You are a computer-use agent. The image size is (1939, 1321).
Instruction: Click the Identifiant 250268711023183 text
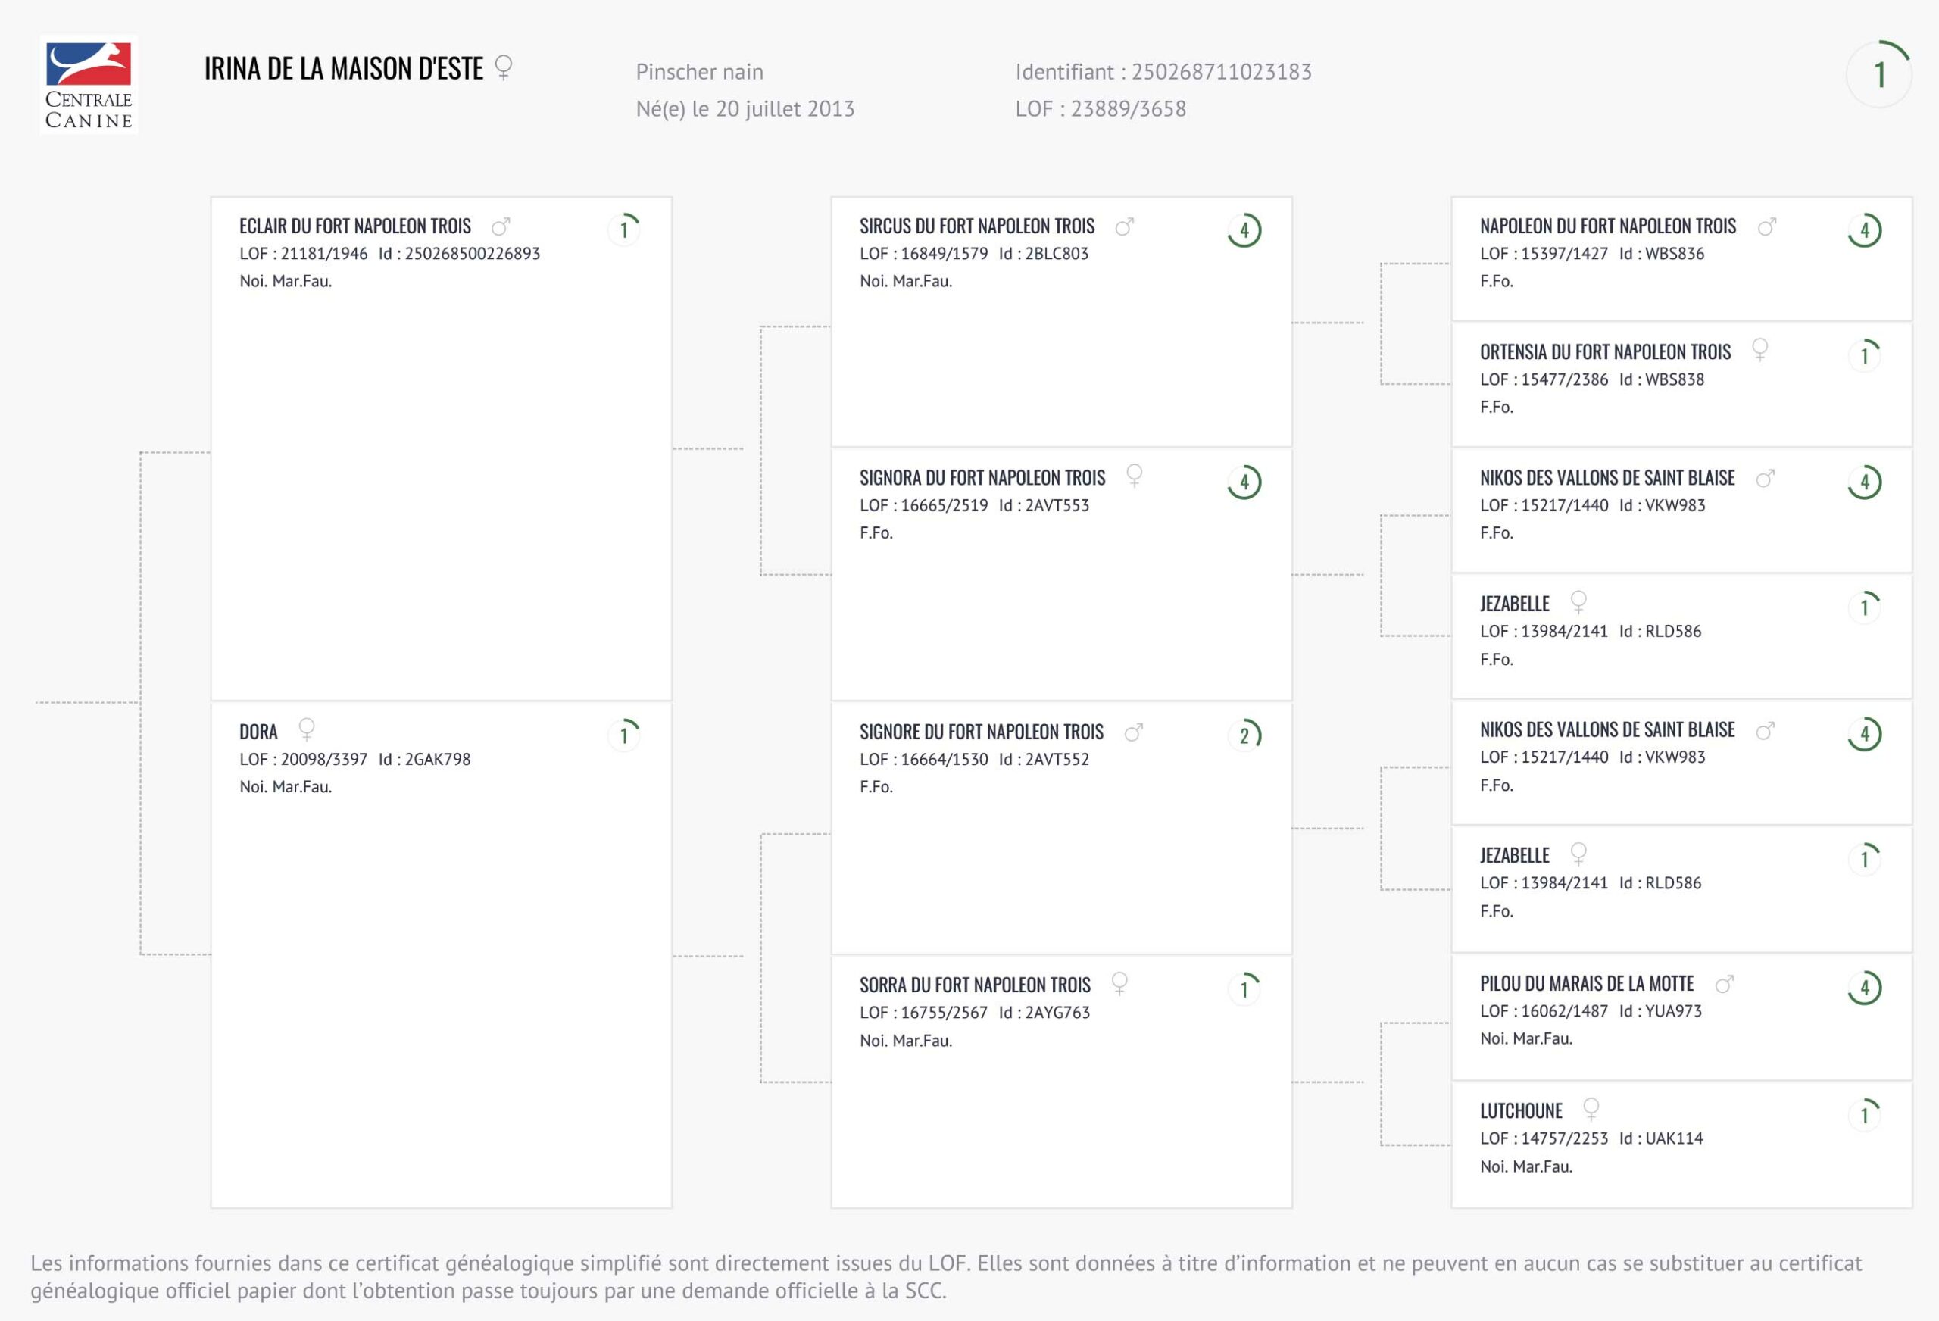click(1163, 72)
